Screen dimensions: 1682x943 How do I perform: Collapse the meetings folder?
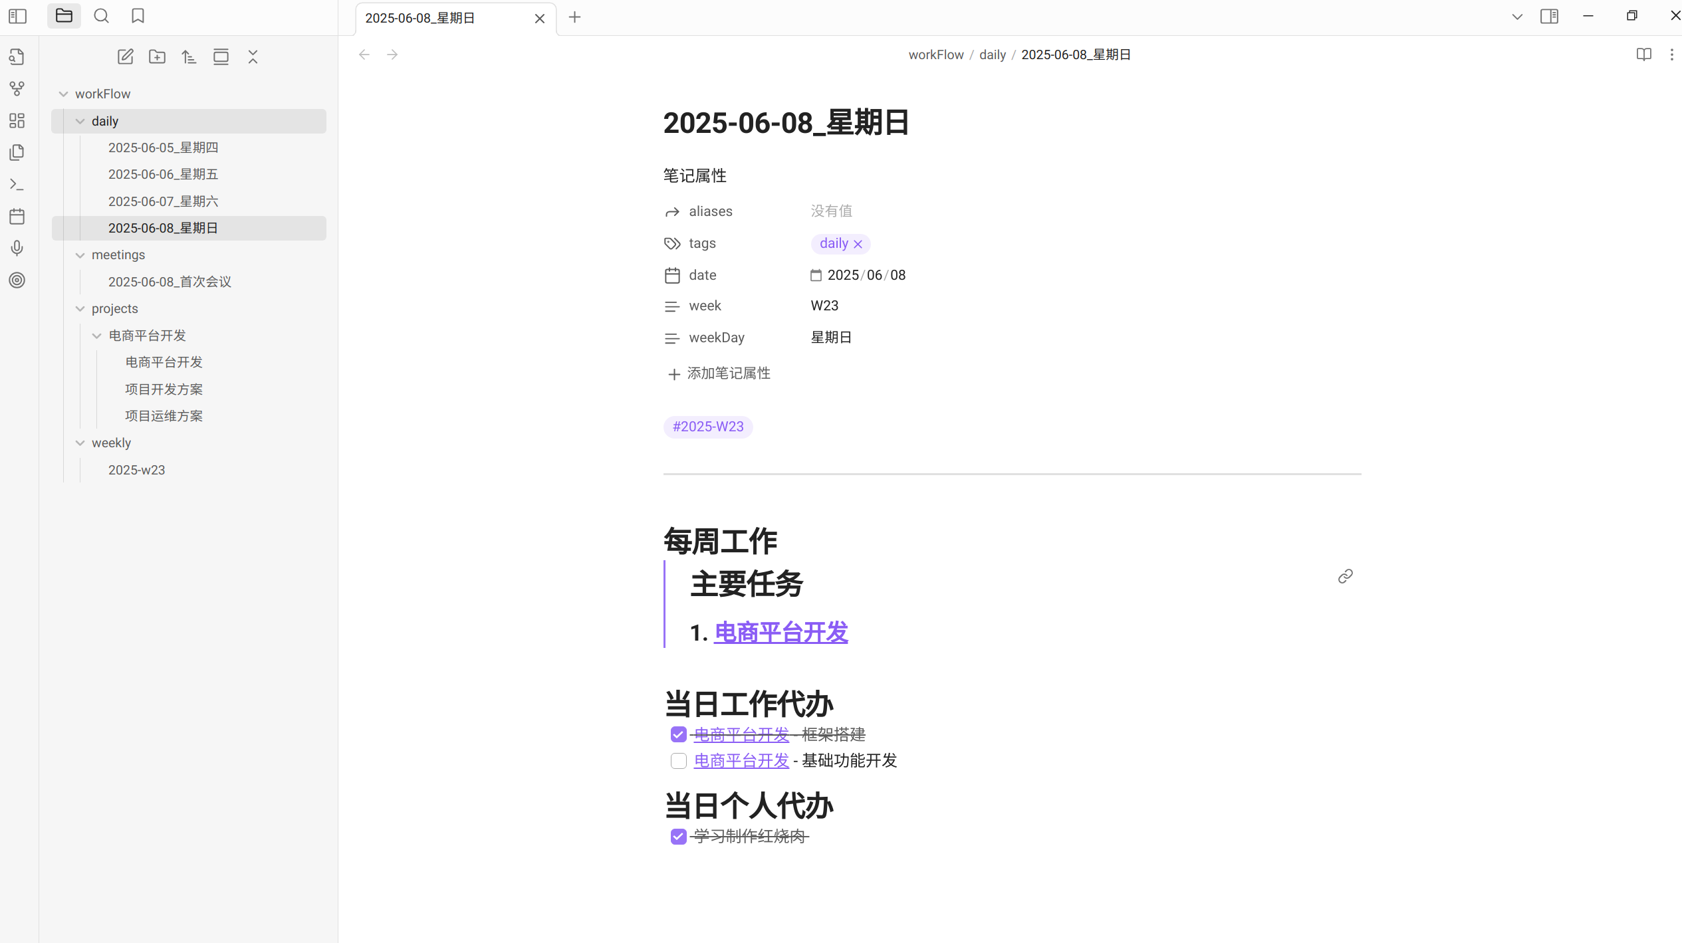tap(80, 255)
